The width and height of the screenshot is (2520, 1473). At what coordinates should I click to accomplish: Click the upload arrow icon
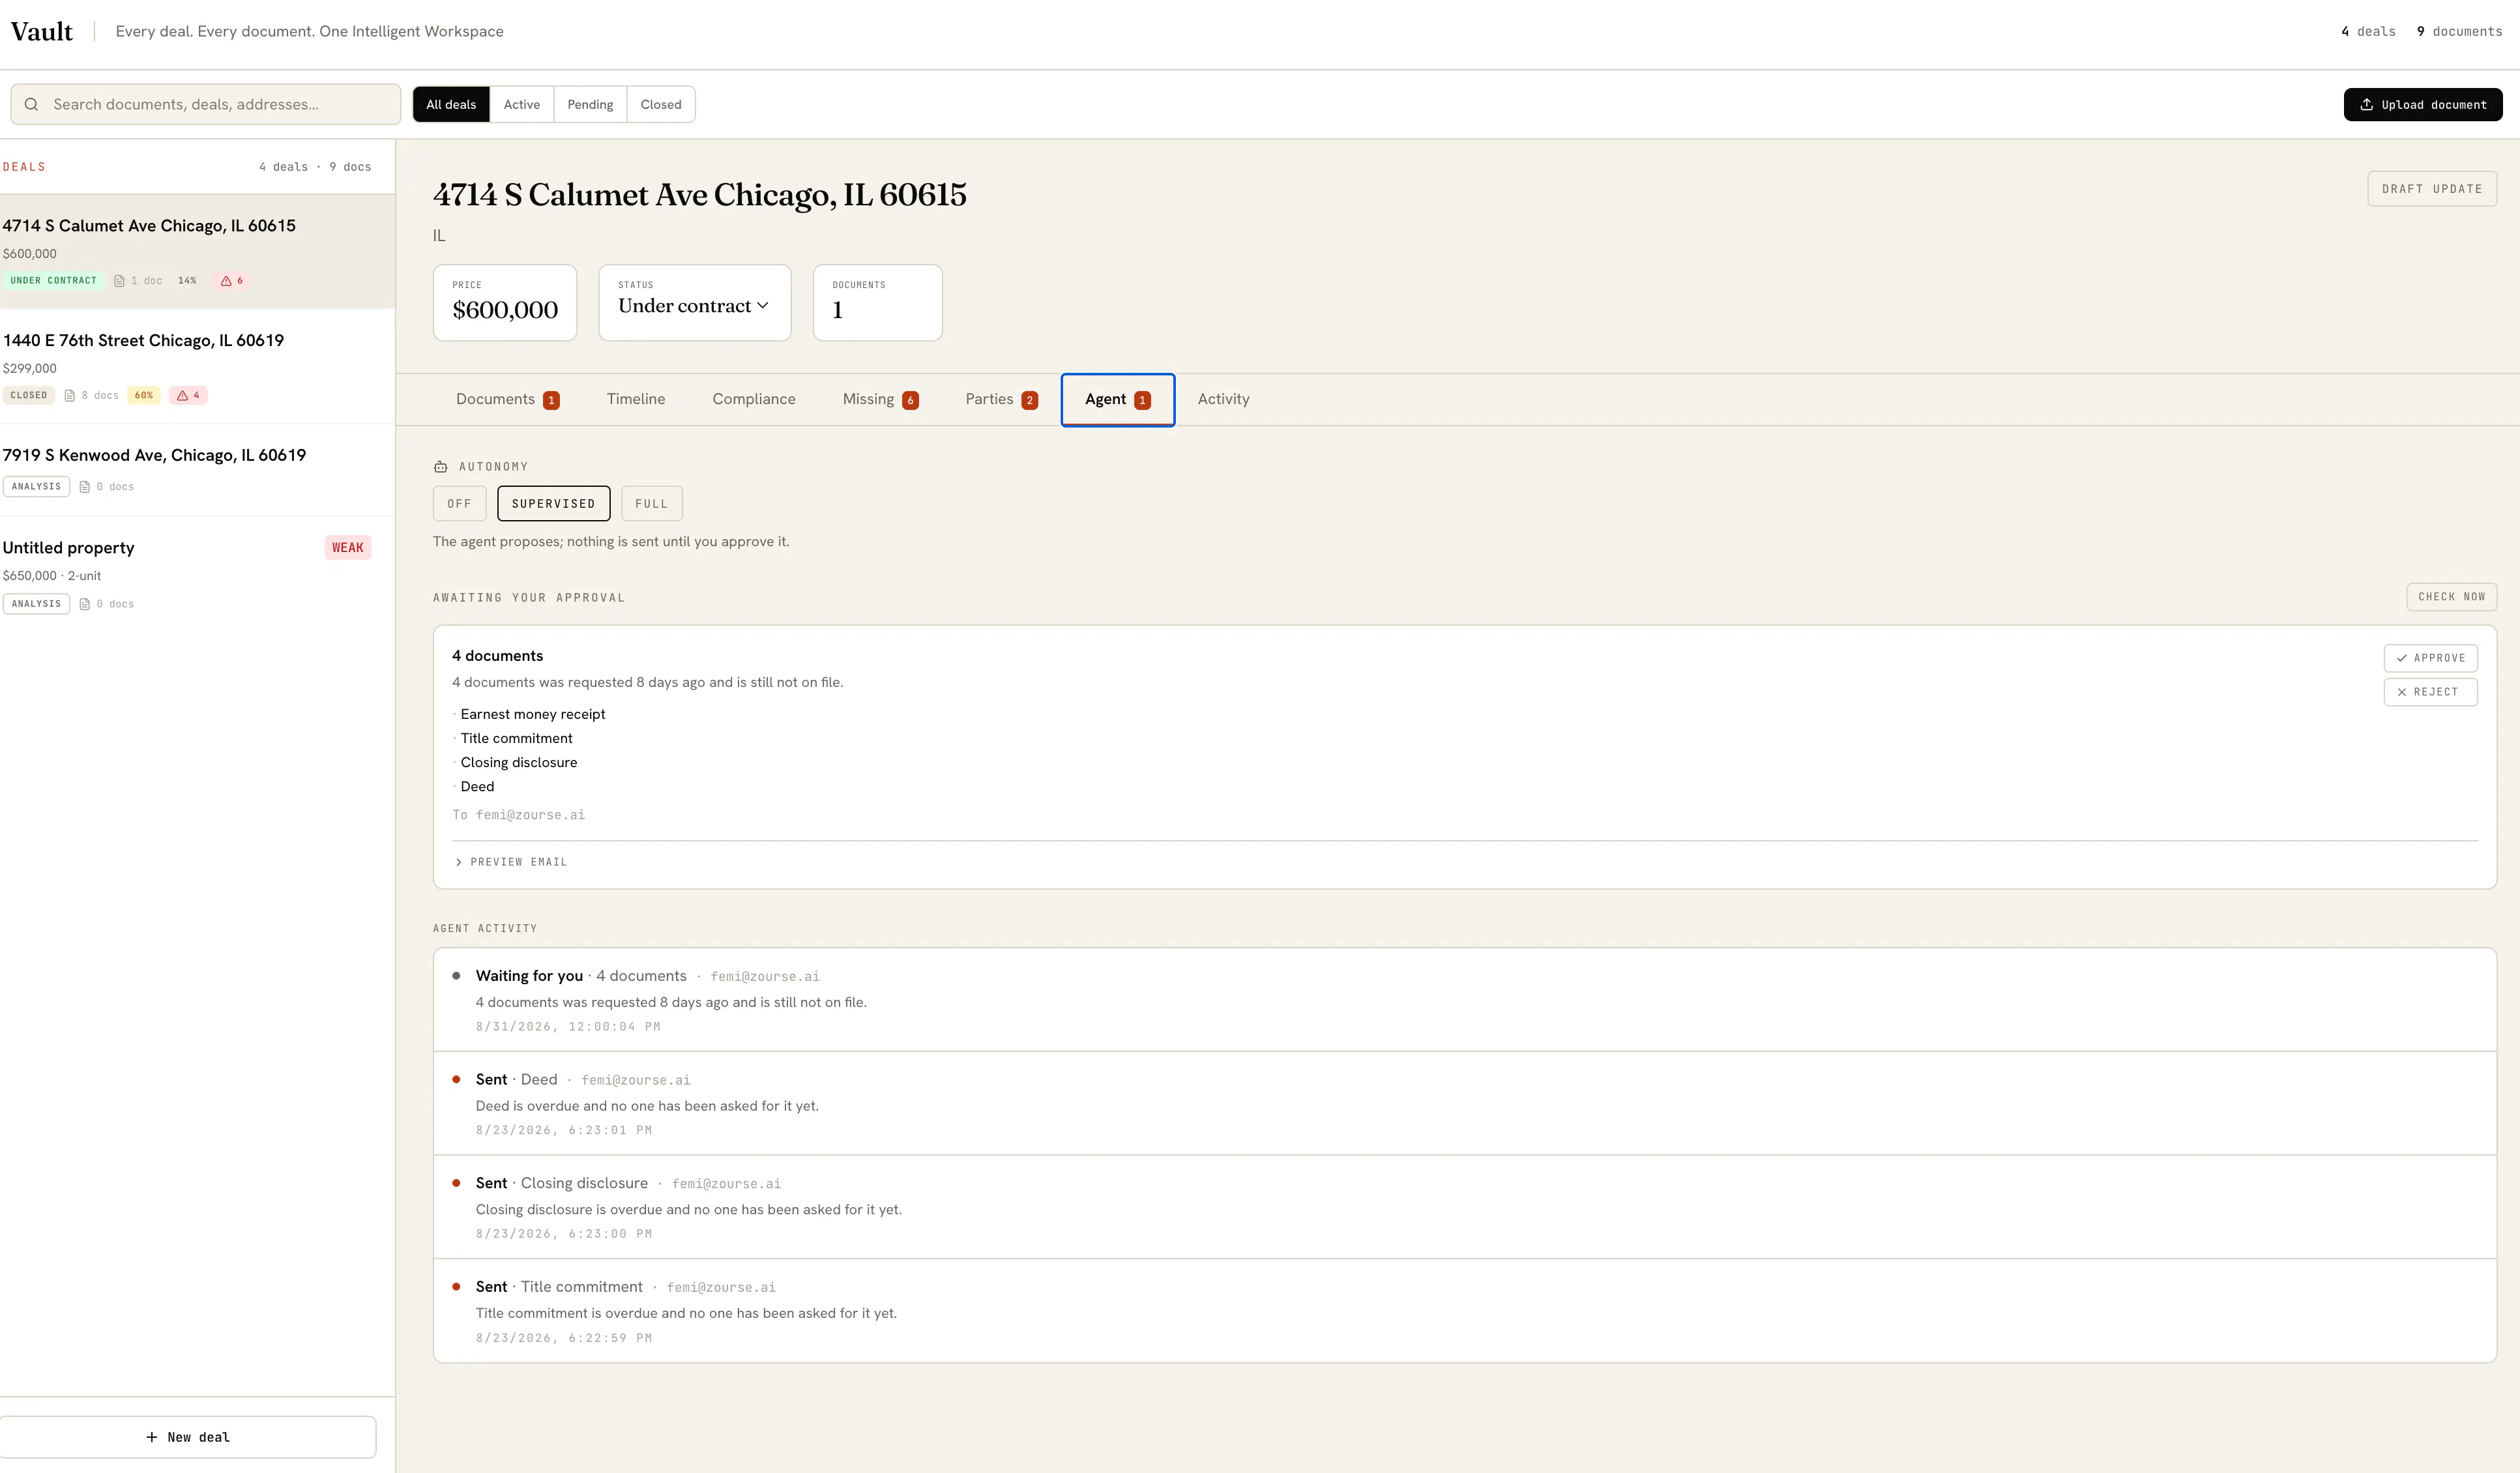[x=2366, y=104]
